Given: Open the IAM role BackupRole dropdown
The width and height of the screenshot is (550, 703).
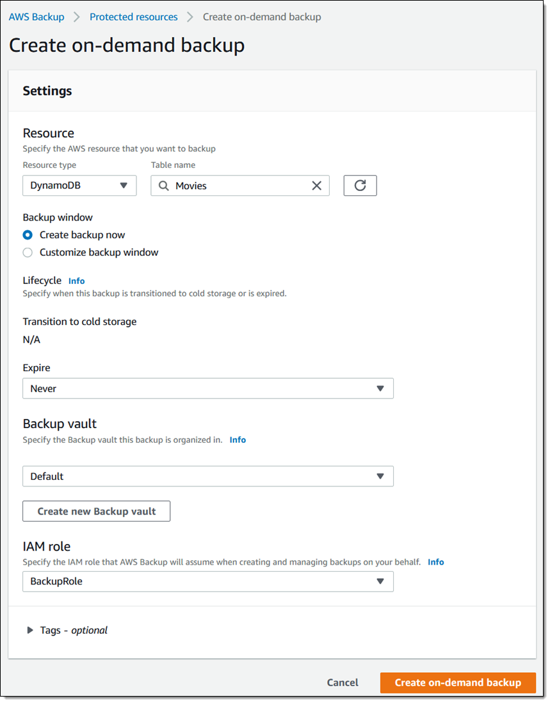Looking at the screenshot, I should 207,581.
